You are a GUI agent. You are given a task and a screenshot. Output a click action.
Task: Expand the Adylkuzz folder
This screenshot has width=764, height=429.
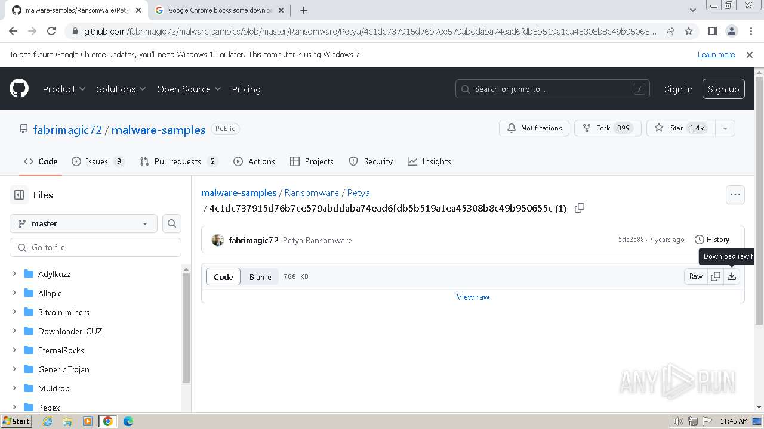(x=14, y=274)
